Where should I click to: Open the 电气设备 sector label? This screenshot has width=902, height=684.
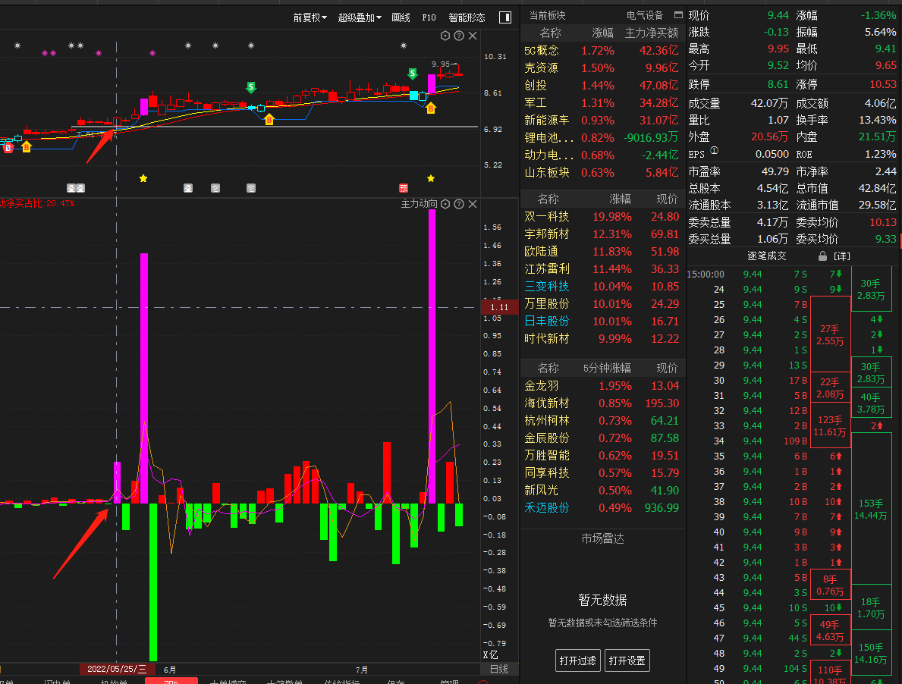tap(644, 15)
